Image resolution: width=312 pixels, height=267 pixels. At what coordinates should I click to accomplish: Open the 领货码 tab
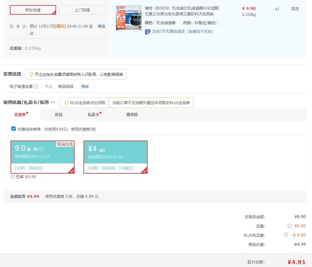coord(132,115)
